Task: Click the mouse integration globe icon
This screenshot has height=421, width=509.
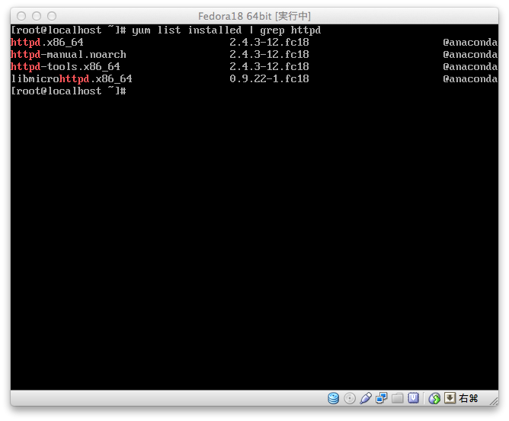Action: coord(434,398)
